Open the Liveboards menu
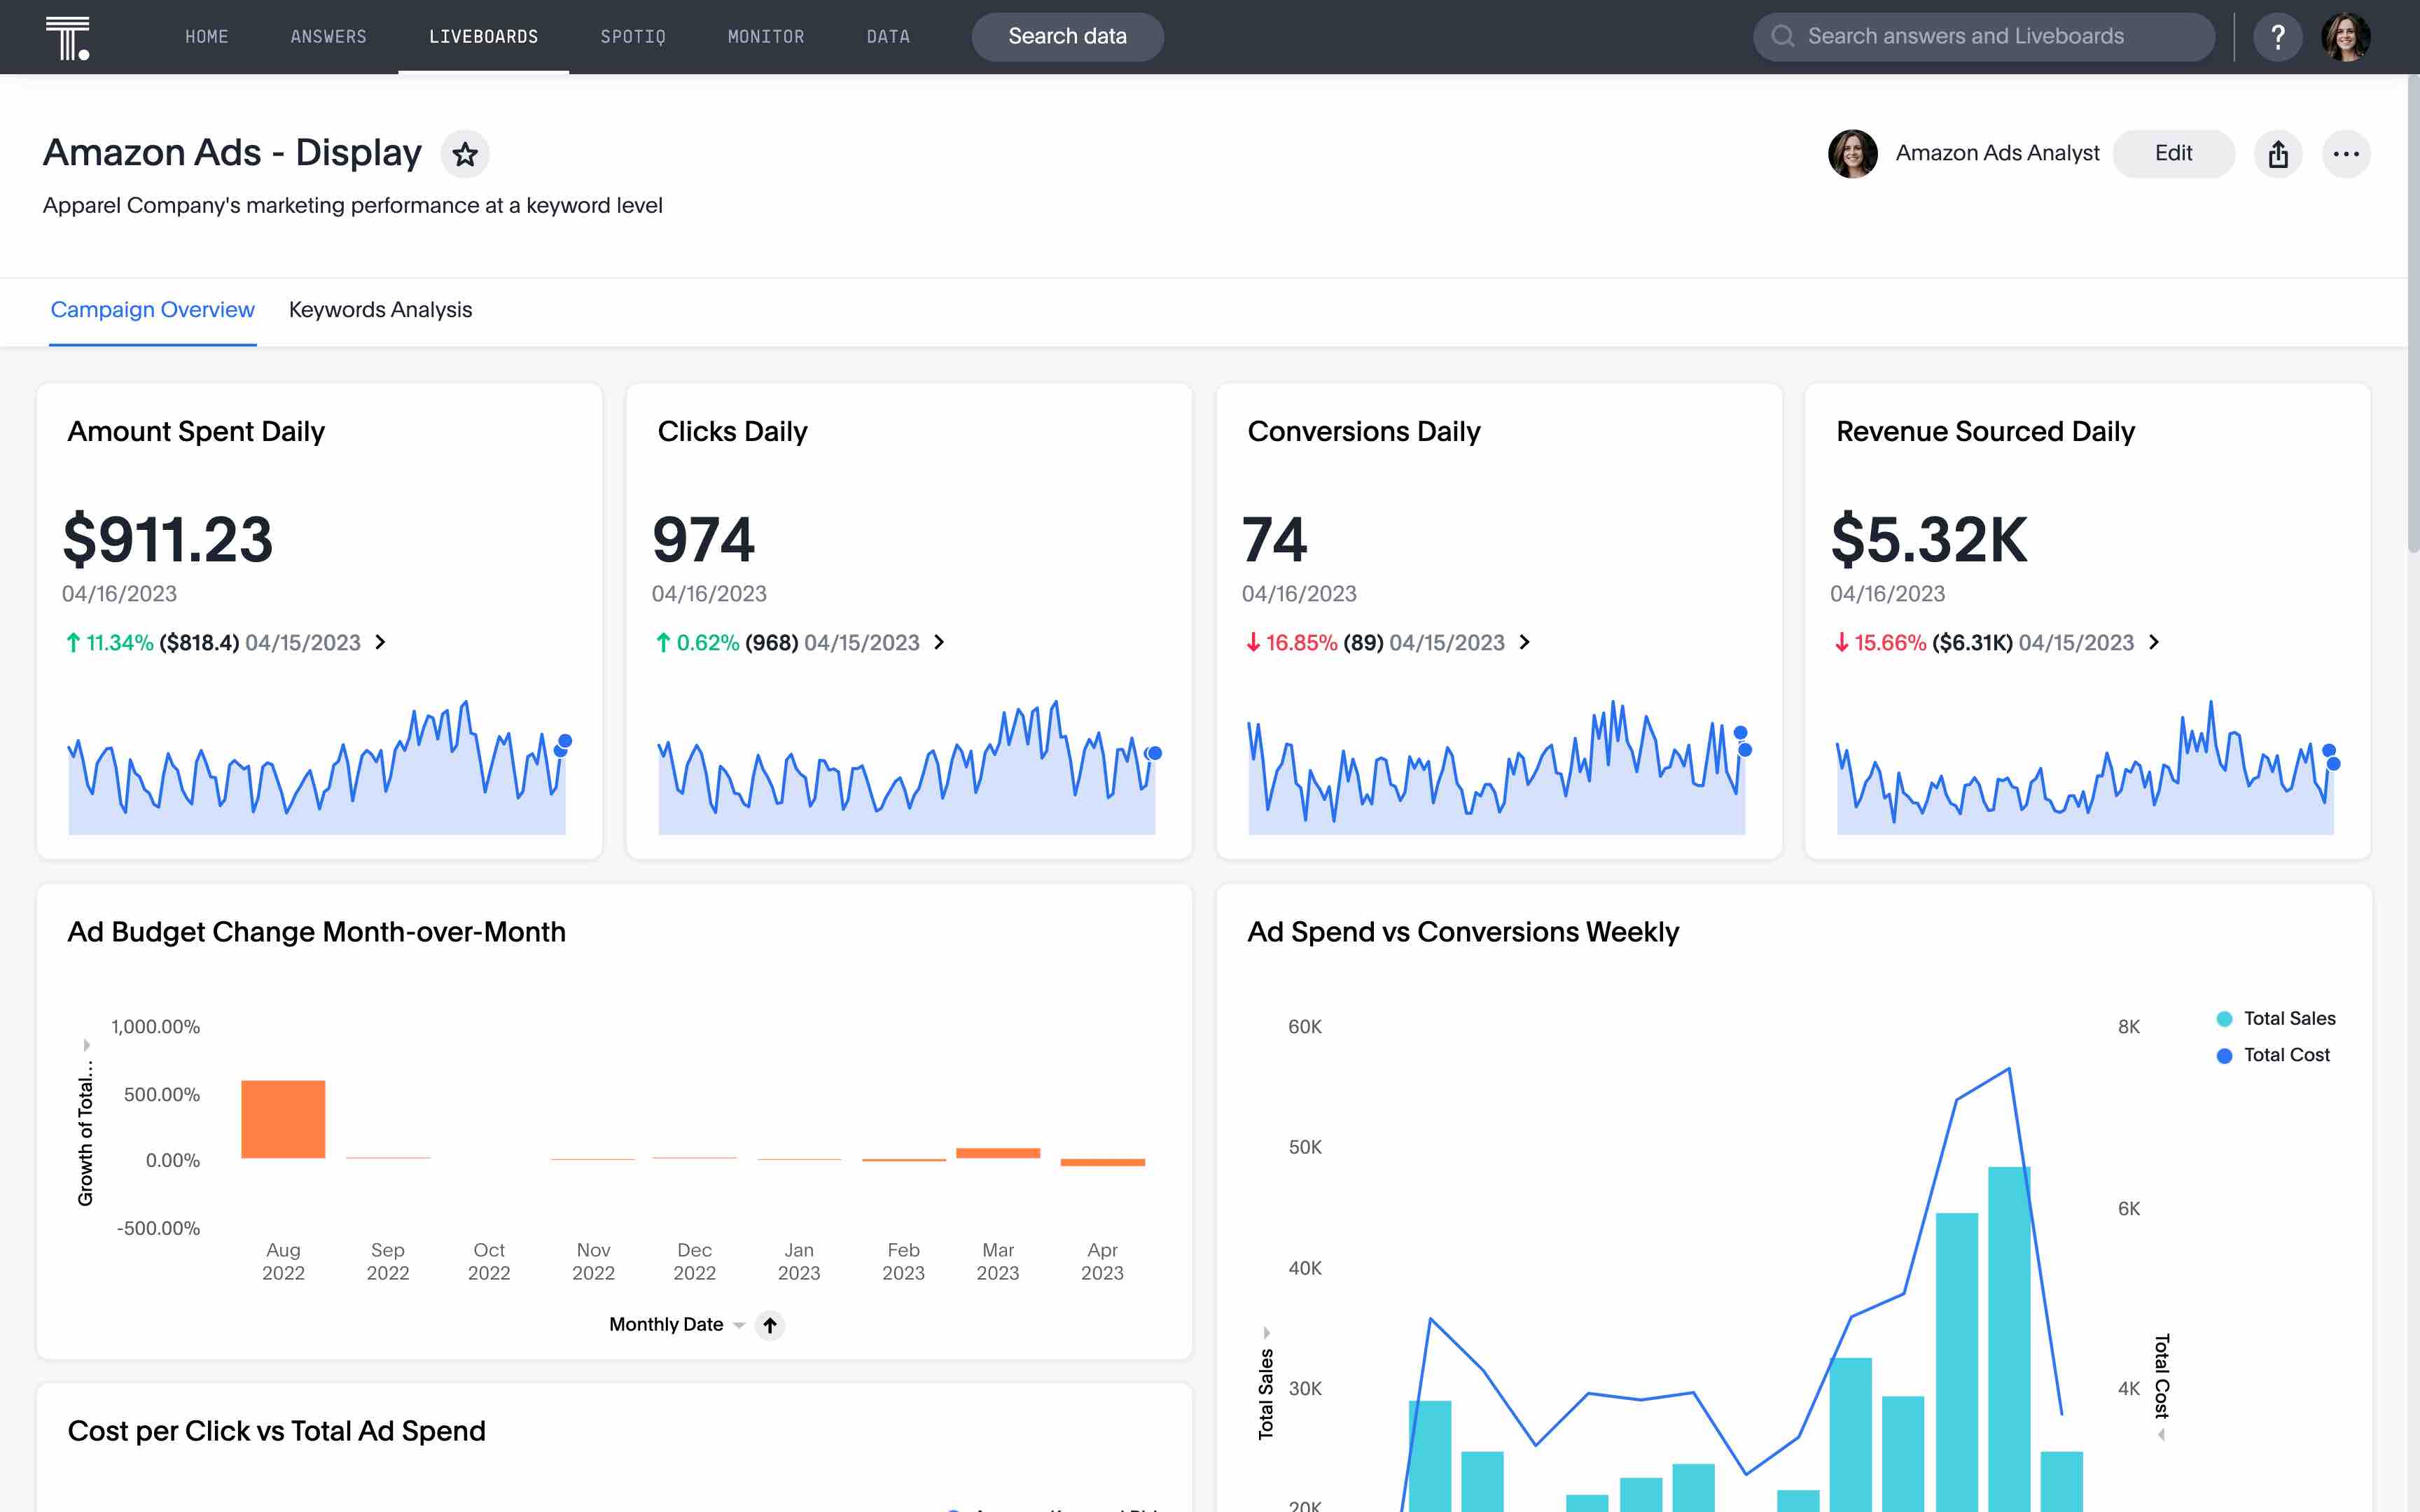The image size is (2420, 1512). 484,37
